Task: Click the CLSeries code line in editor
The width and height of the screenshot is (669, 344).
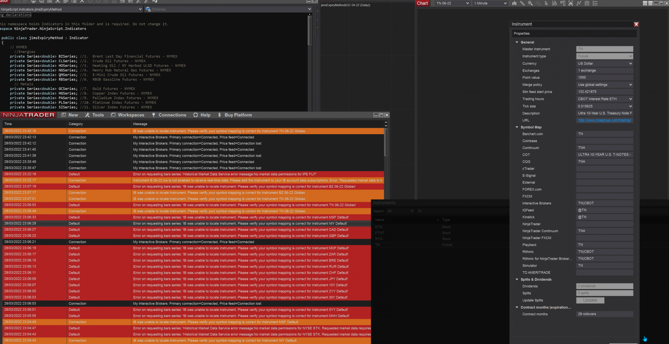Action: click(x=78, y=61)
